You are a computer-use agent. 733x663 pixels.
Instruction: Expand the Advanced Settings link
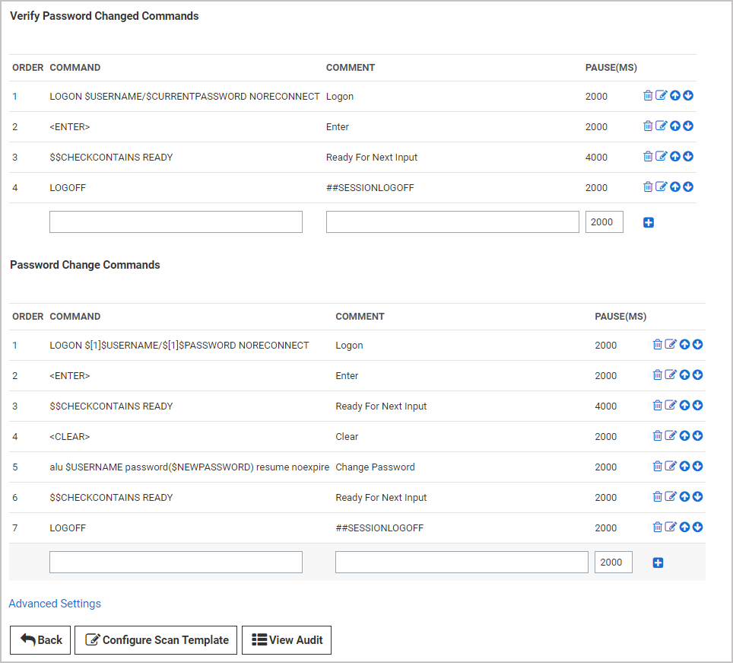[55, 604]
